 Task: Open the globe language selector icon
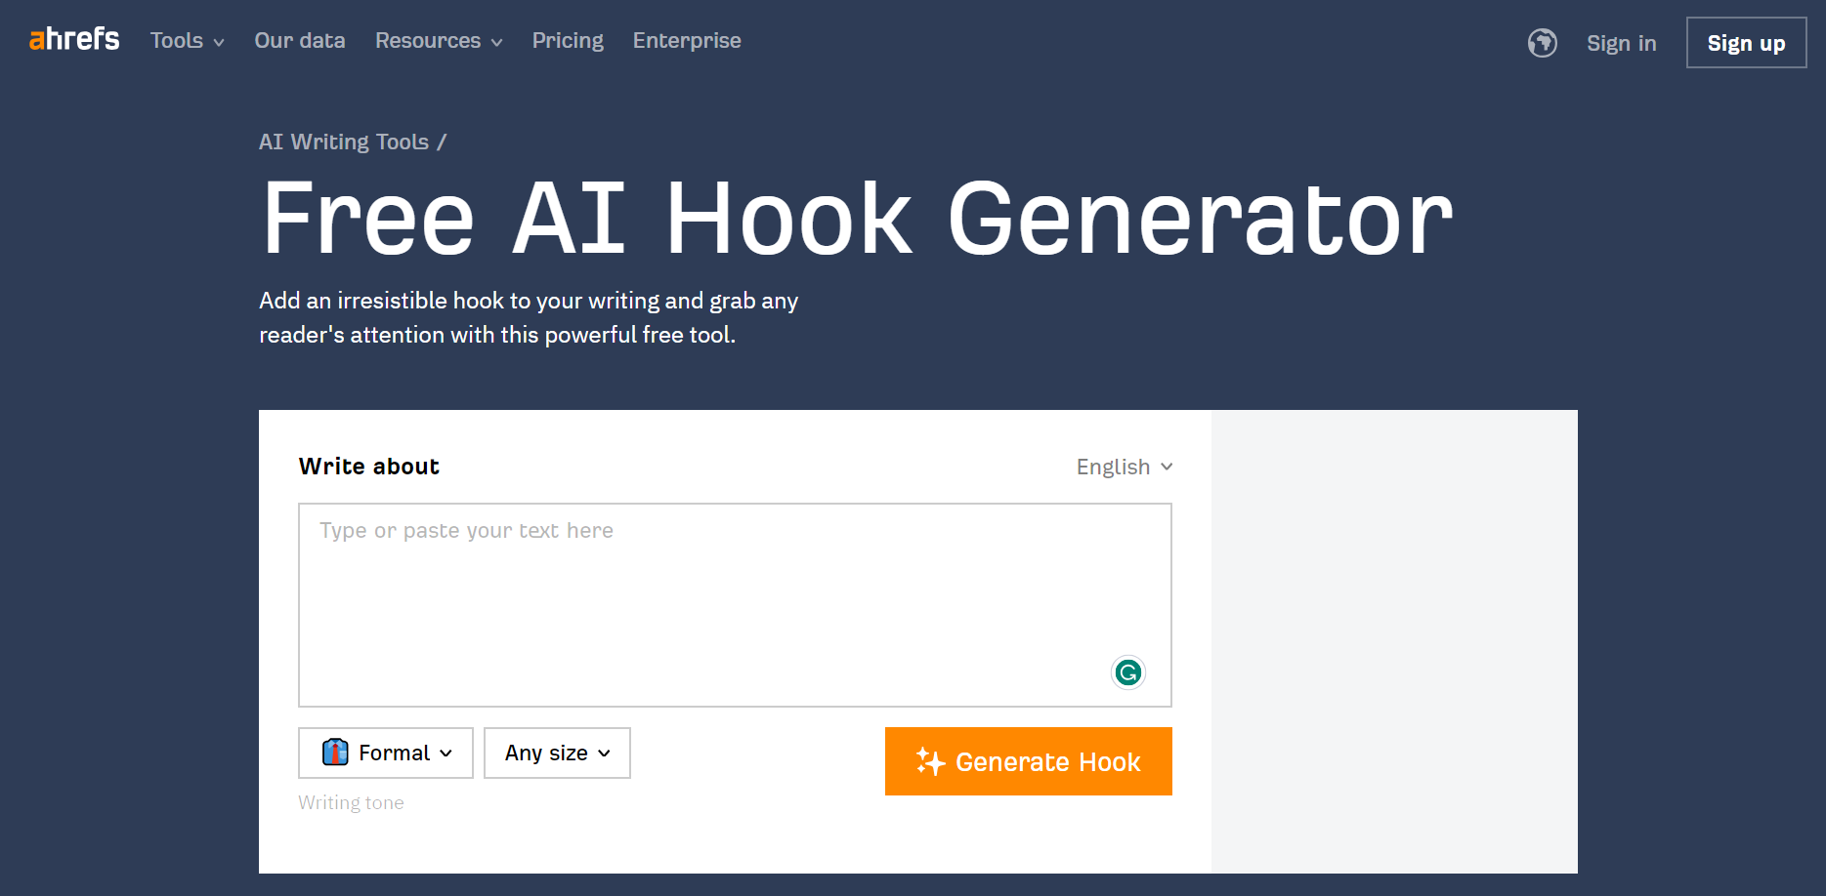[1543, 43]
